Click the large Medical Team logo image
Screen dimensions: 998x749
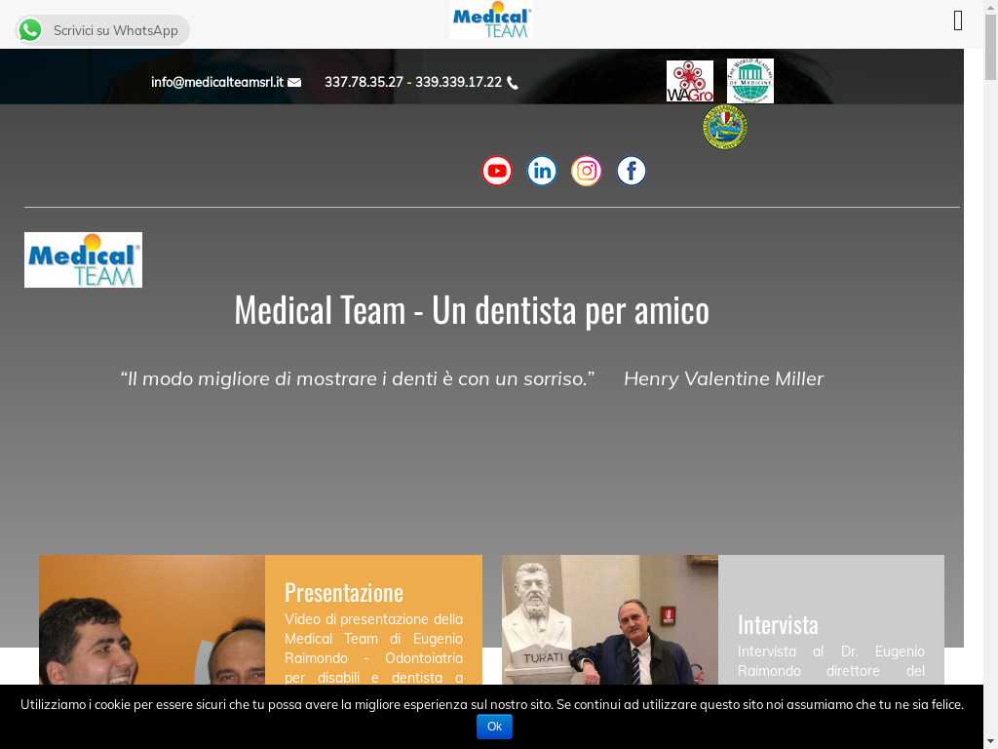84,259
